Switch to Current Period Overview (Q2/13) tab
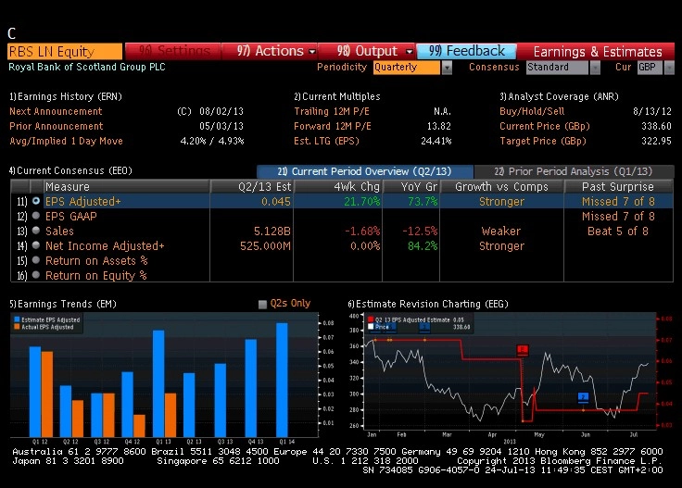The height and width of the screenshot is (488, 682). tap(365, 171)
